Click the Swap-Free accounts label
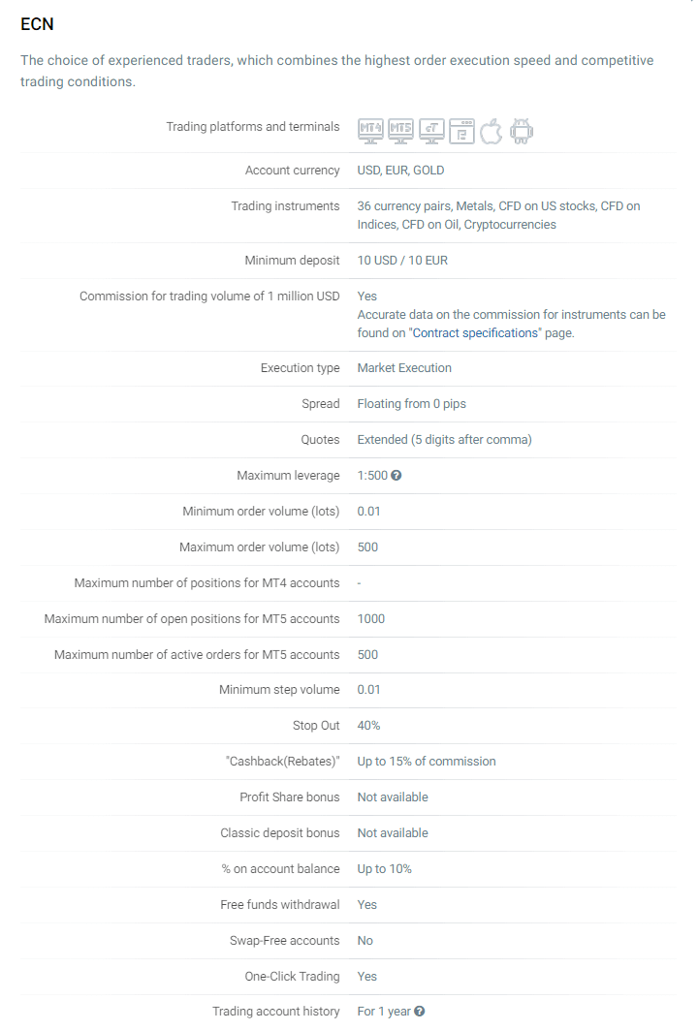This screenshot has height=1031, width=698. click(x=285, y=941)
